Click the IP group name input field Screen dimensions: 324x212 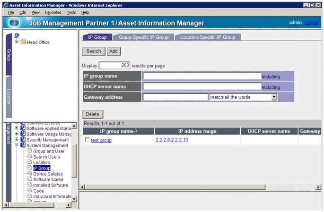pyautogui.click(x=202, y=76)
